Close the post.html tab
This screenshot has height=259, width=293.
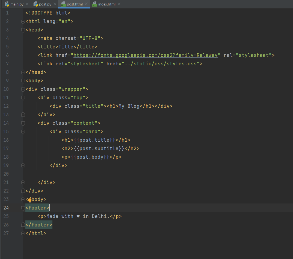[86, 4]
